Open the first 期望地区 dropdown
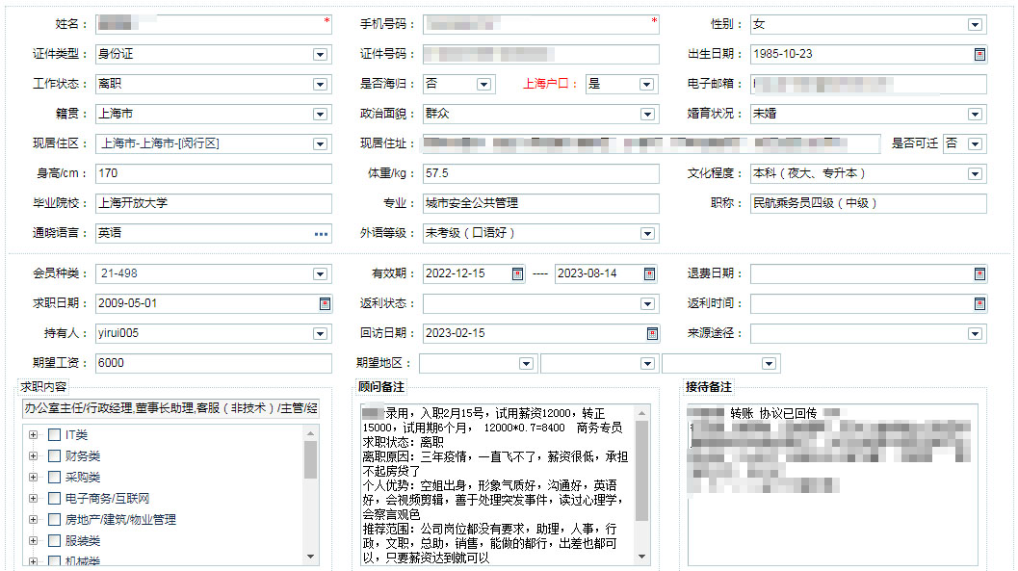The height and width of the screenshot is (571, 1018). click(527, 363)
